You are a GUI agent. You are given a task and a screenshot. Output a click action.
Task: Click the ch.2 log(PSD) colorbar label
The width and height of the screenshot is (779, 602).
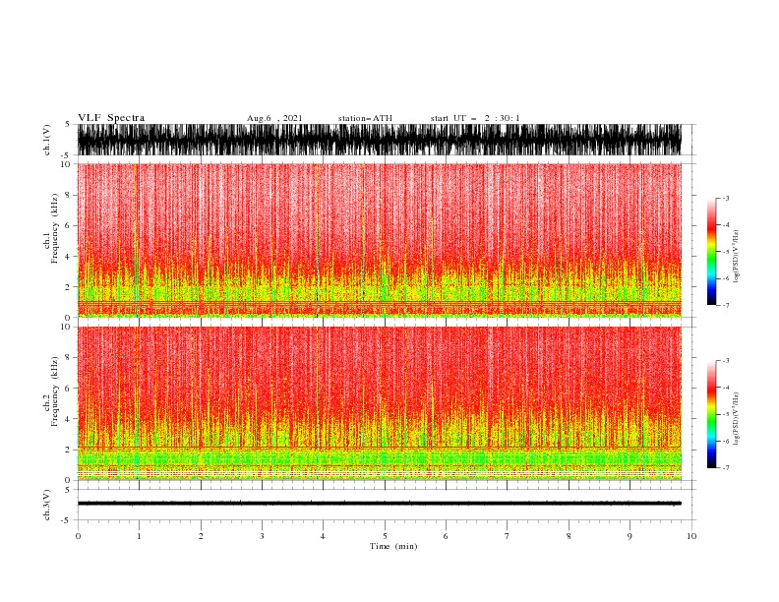pos(736,419)
